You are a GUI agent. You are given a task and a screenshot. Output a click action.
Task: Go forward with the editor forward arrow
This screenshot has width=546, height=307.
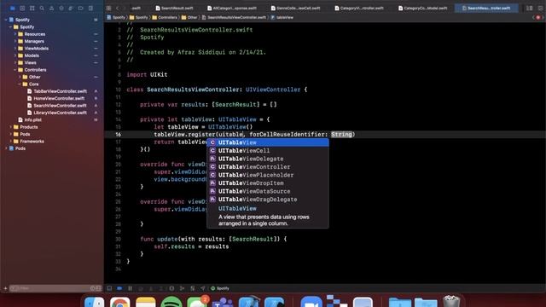pyautogui.click(x=125, y=8)
